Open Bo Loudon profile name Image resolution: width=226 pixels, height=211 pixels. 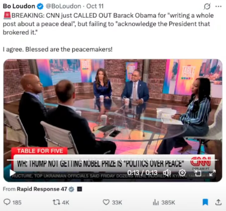tap(19, 6)
